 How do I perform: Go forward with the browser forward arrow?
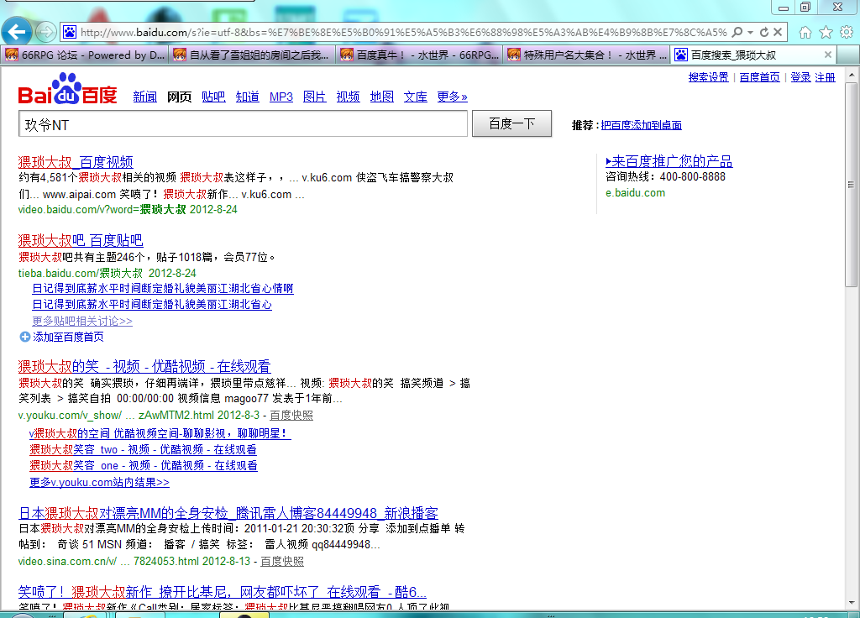(x=46, y=33)
